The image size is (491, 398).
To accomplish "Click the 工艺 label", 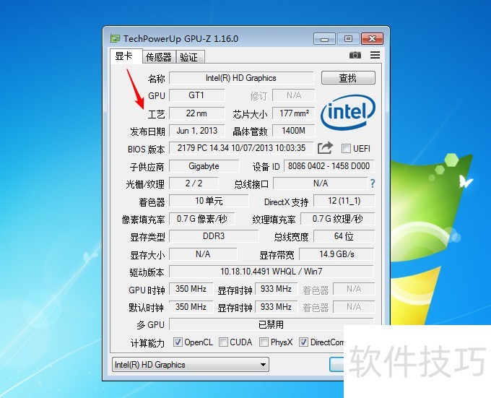I will (x=156, y=114).
